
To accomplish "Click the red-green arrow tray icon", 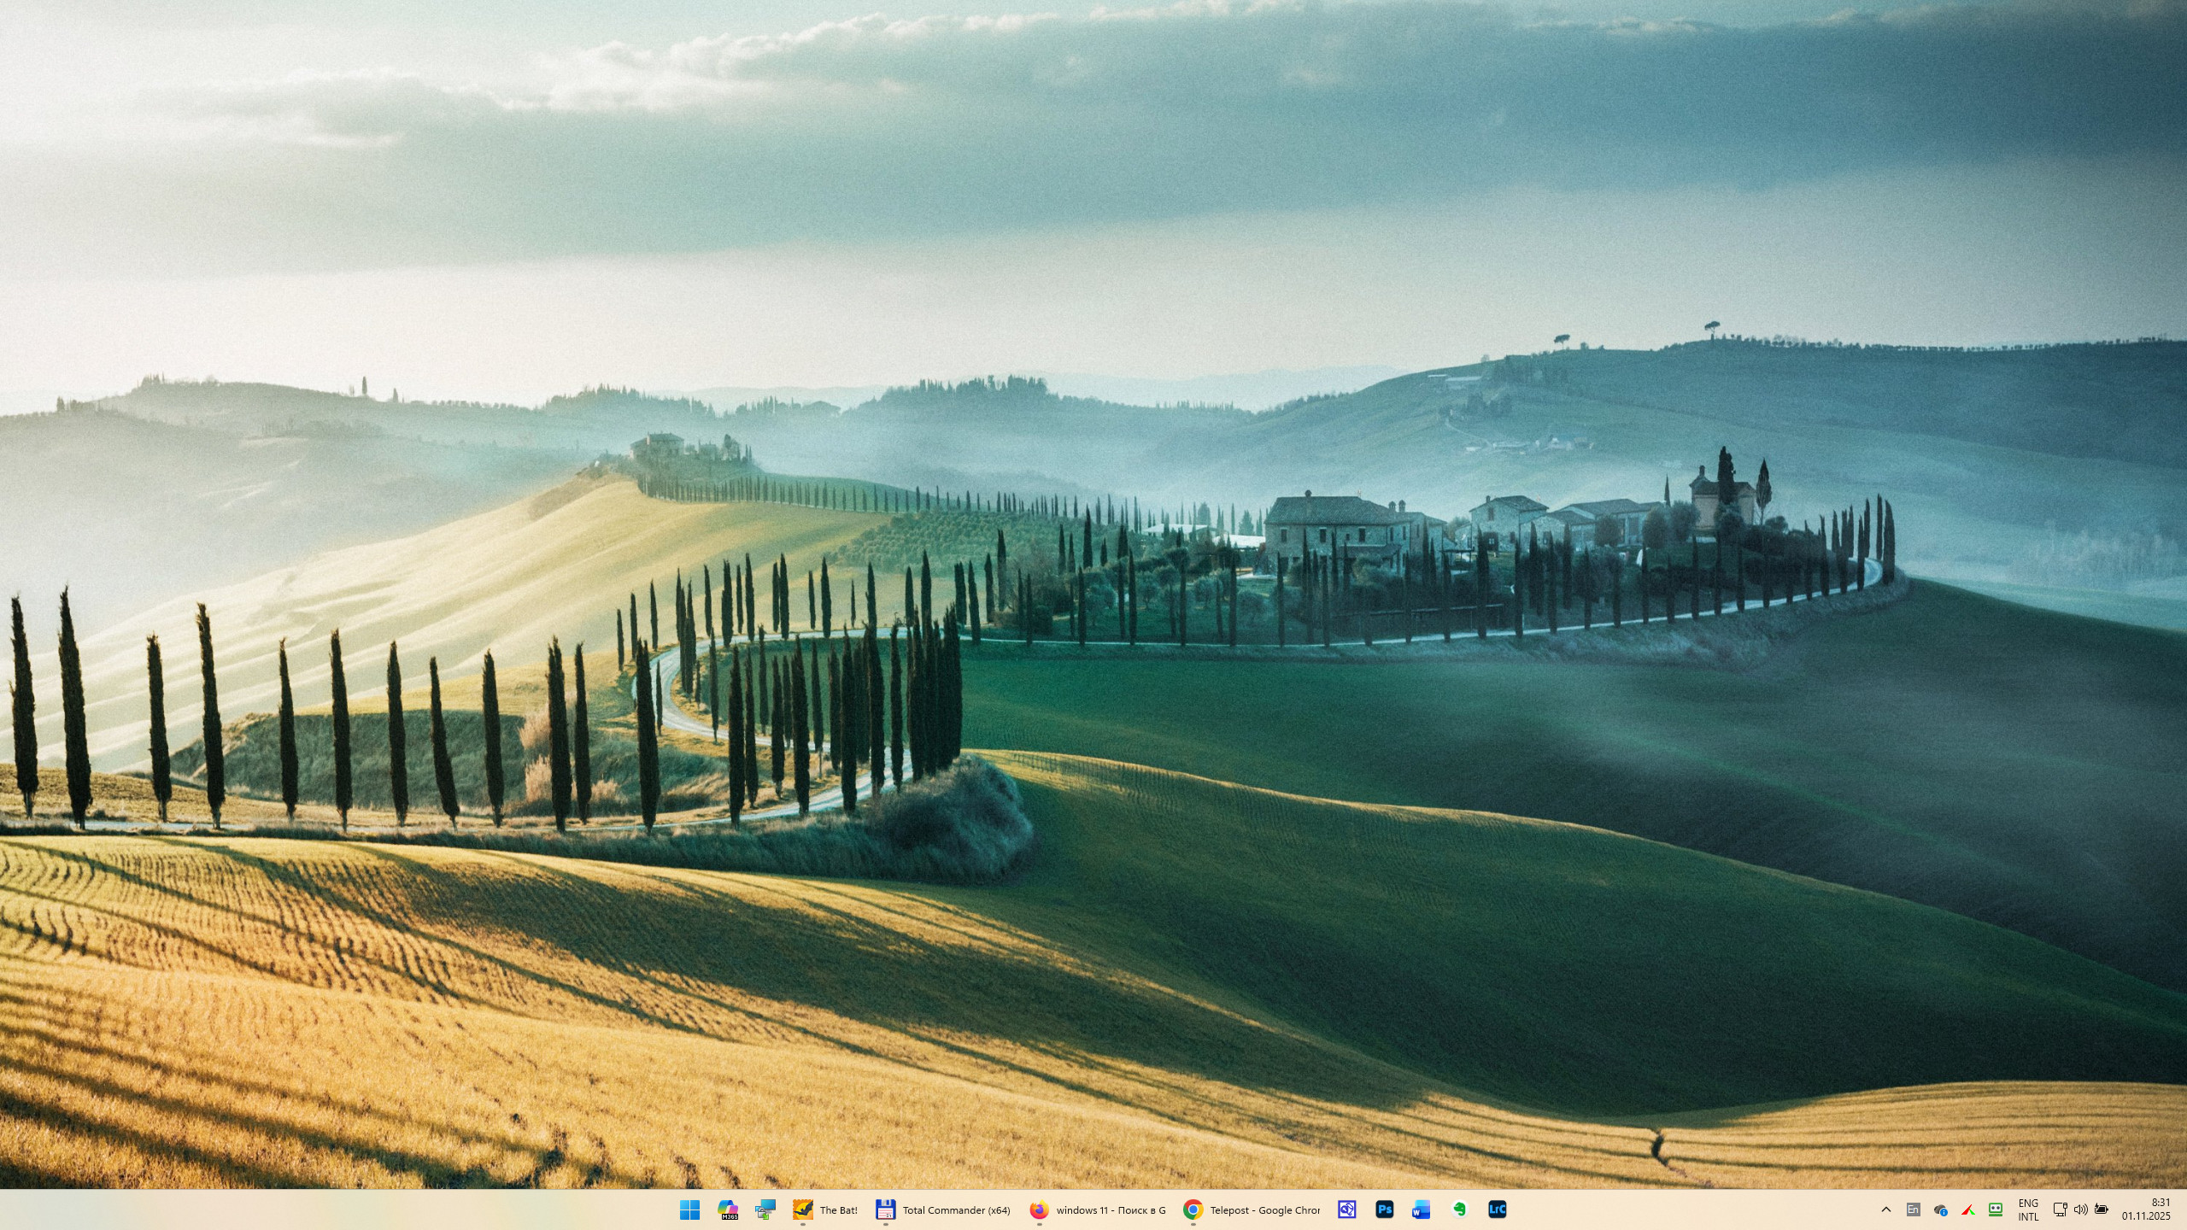I will pos(1968,1209).
